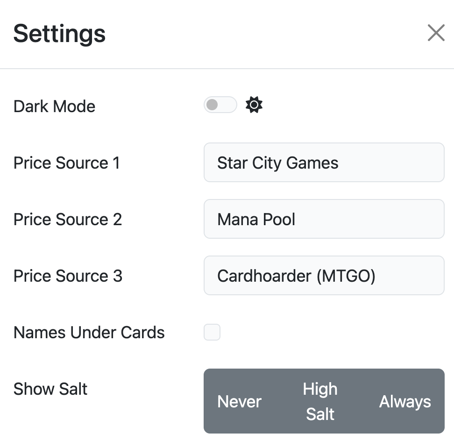
Task: Click the Settings heading
Action: click(x=59, y=34)
